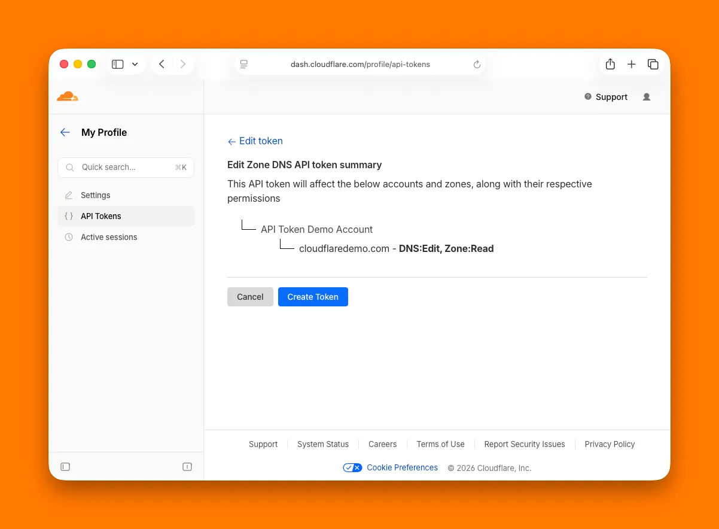Image resolution: width=719 pixels, height=529 pixels.
Task: Select Settings in the My Profile sidebar
Action: [95, 195]
